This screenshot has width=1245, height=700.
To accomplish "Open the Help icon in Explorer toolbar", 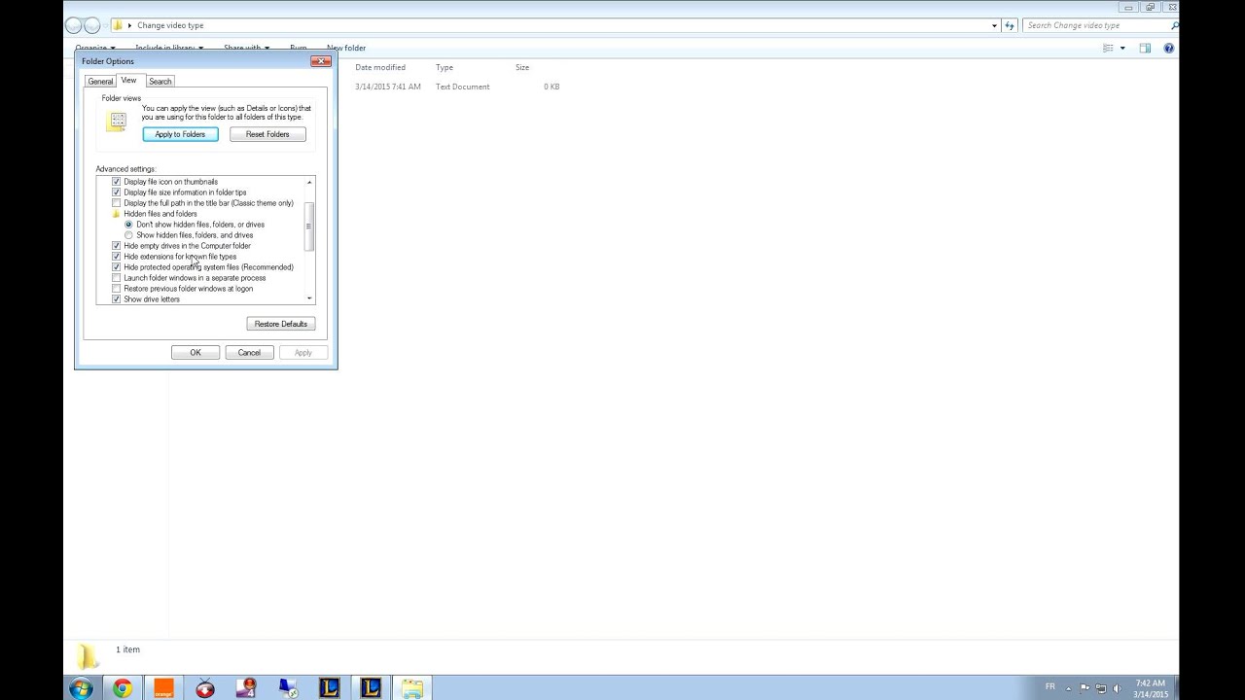I will coord(1168,48).
